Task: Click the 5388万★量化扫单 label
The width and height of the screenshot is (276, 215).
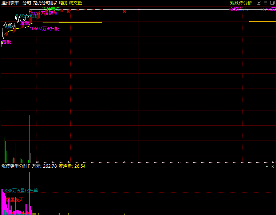Action: [20, 190]
